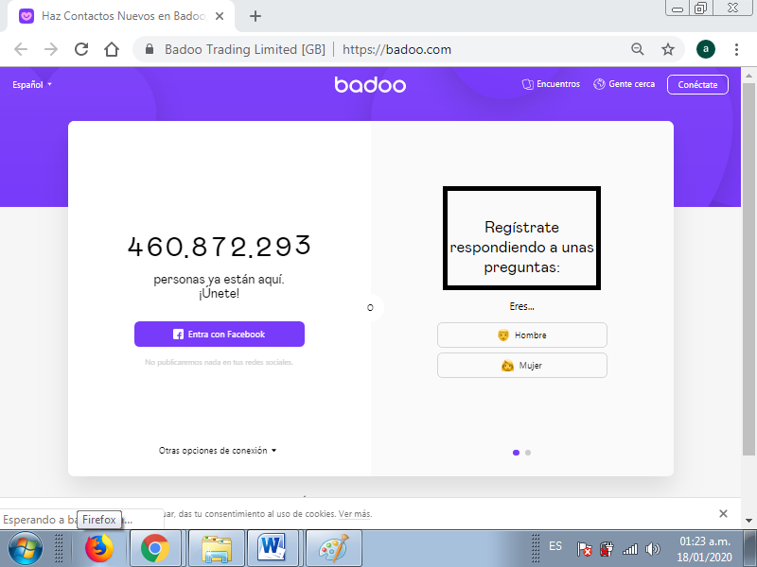Click Entra con Facebook button
This screenshot has height=567, width=757.
click(x=220, y=335)
